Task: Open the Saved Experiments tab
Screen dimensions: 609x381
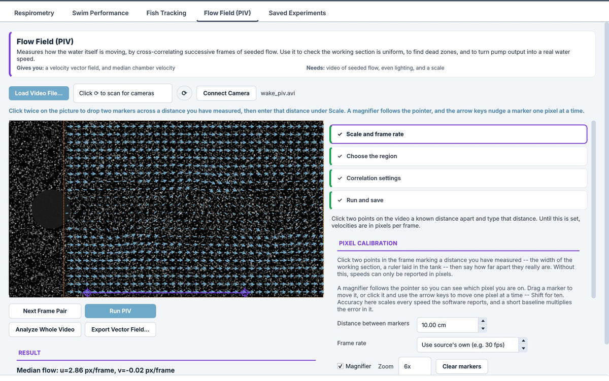Action: (297, 13)
